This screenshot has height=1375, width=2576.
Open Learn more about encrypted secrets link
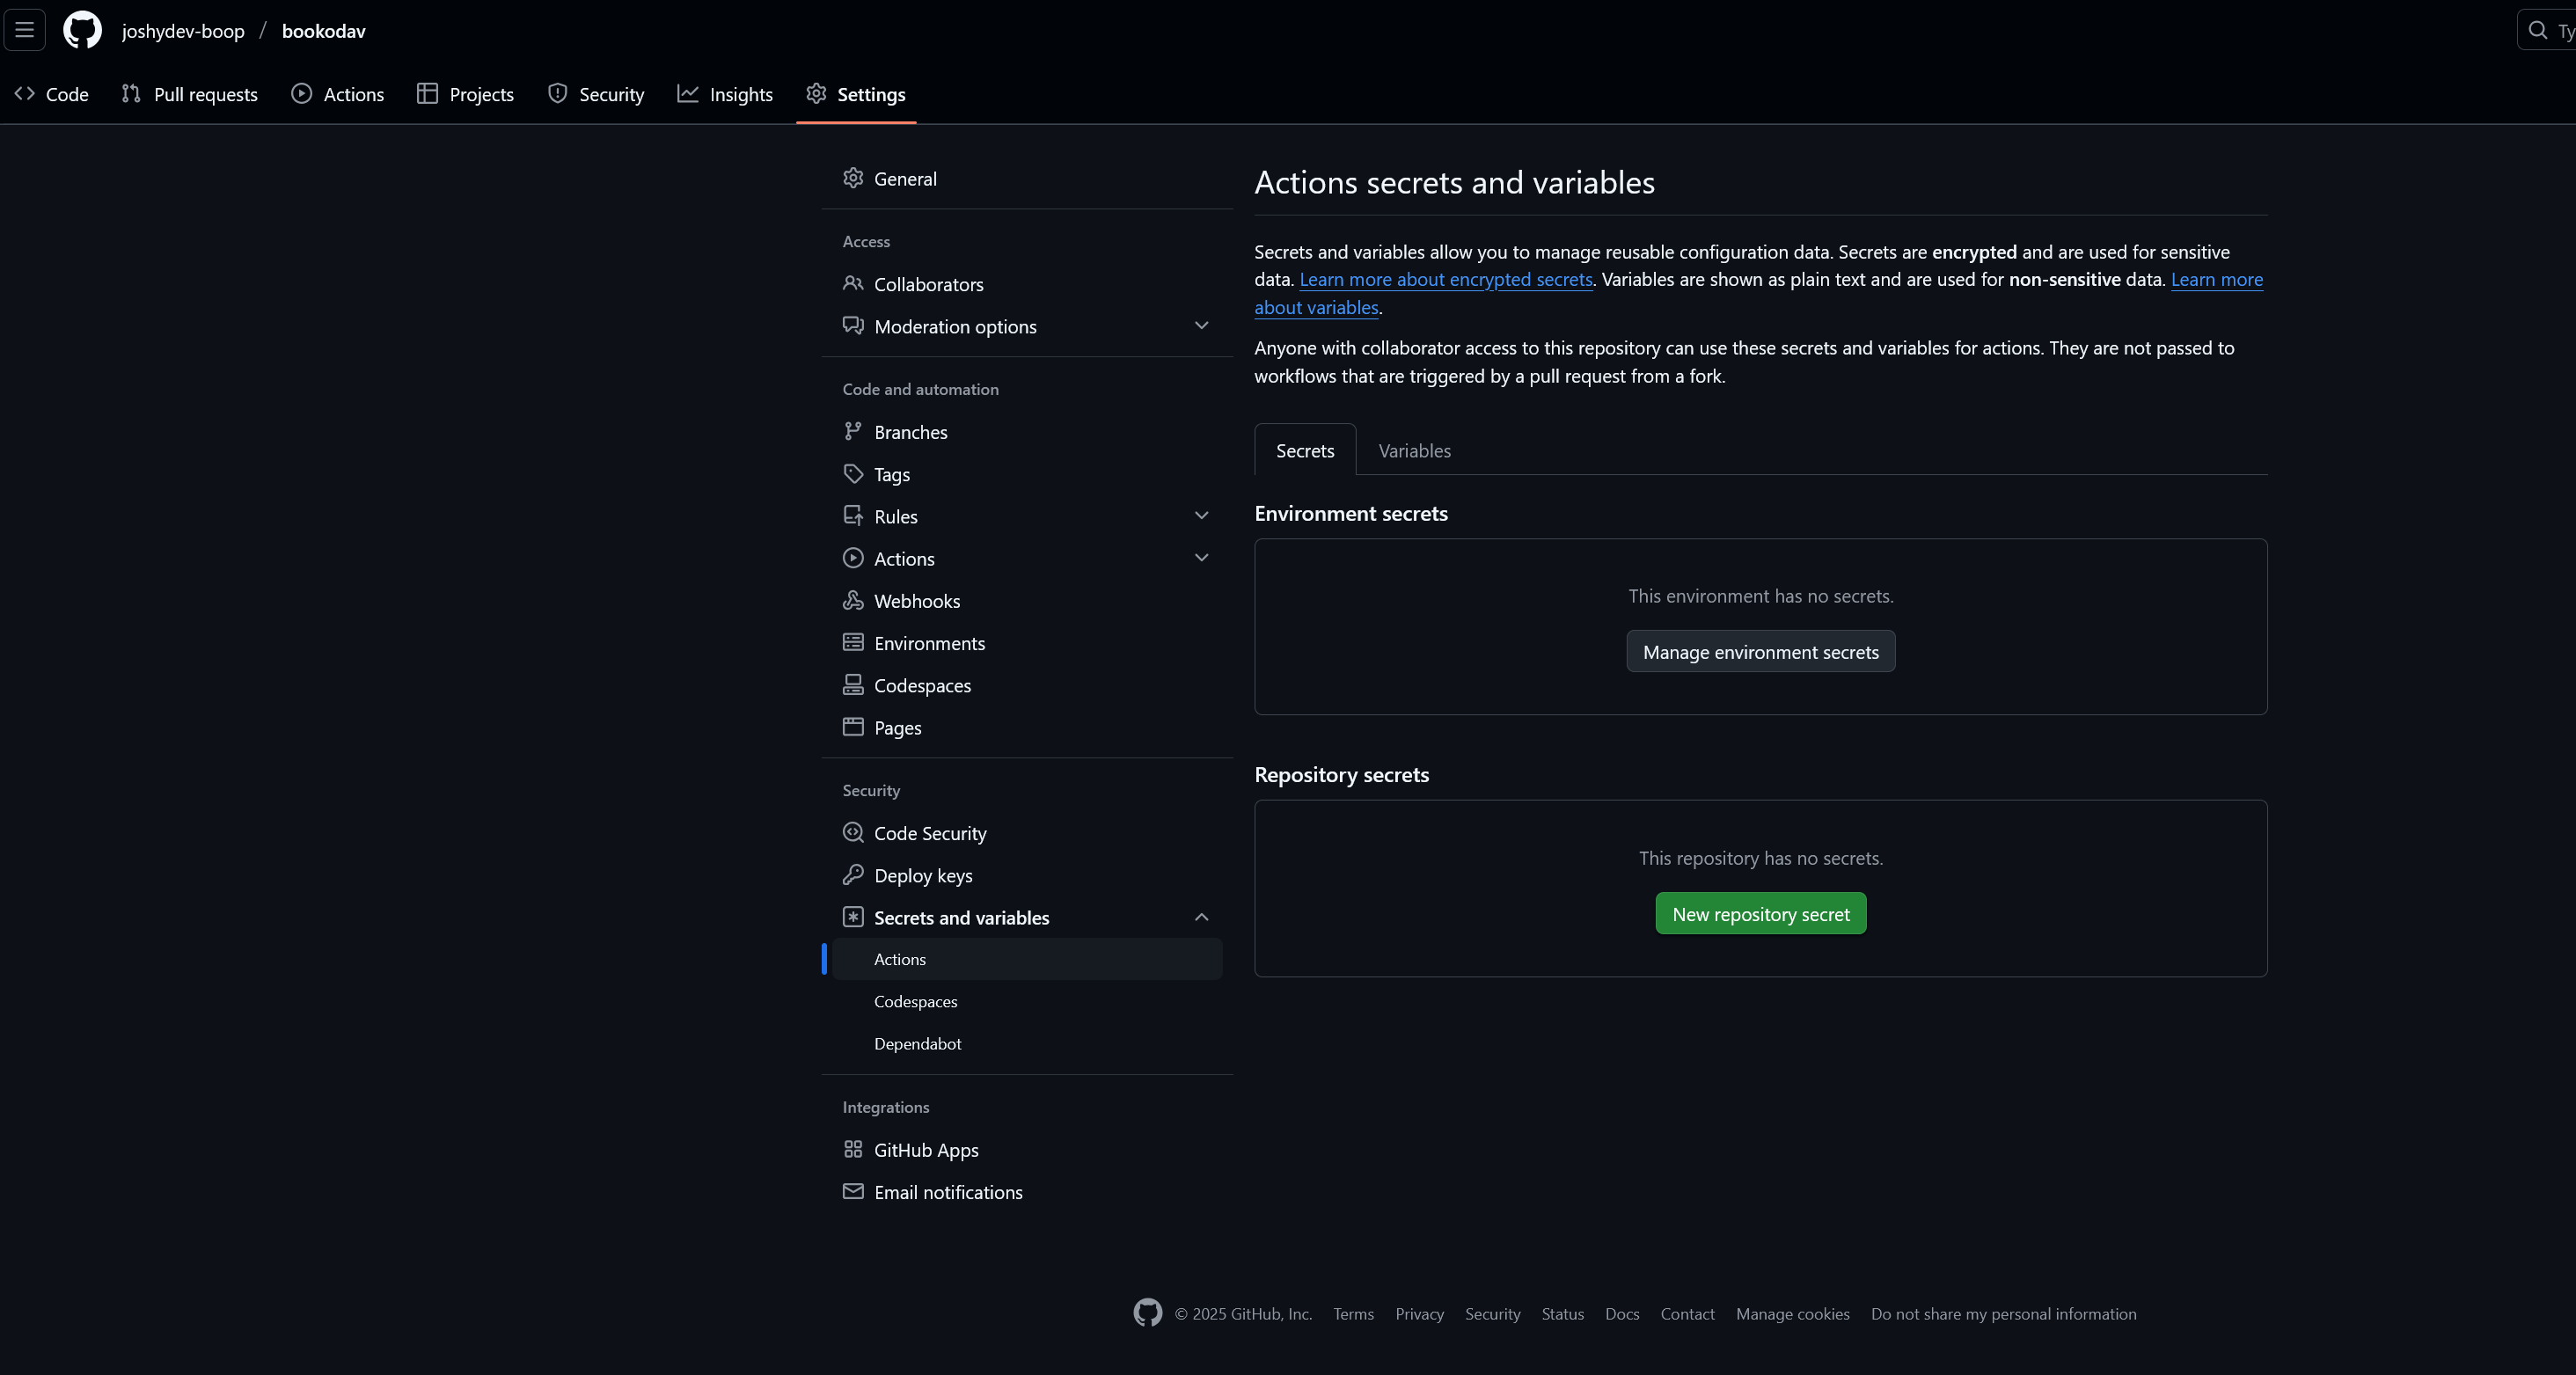[x=1445, y=279]
